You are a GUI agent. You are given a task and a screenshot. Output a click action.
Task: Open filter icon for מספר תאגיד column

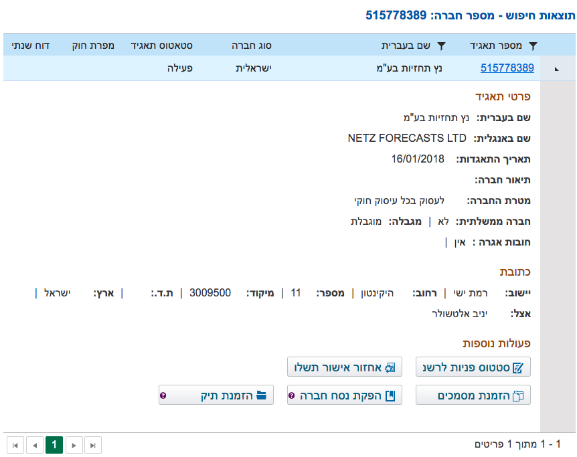[533, 45]
